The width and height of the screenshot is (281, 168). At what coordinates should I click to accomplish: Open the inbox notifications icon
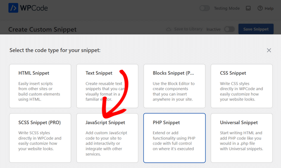(x=248, y=8)
